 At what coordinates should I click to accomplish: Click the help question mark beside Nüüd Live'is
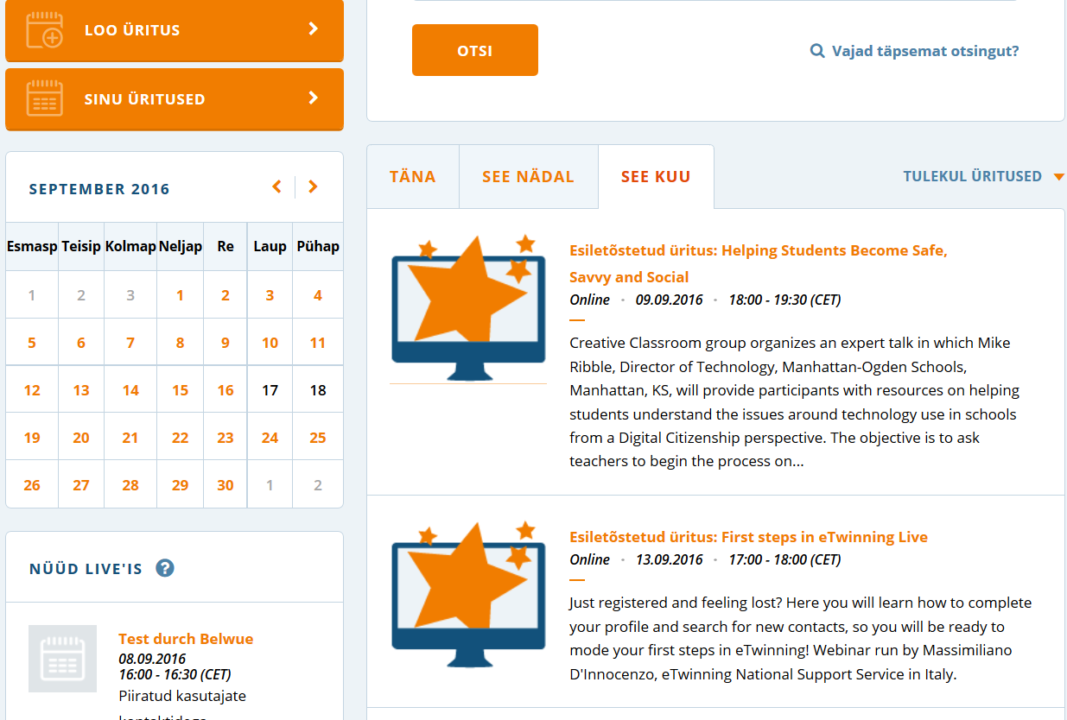(165, 568)
